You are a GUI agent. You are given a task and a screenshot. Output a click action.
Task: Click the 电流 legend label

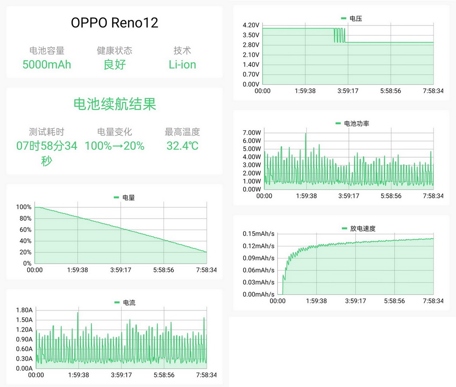(x=129, y=303)
